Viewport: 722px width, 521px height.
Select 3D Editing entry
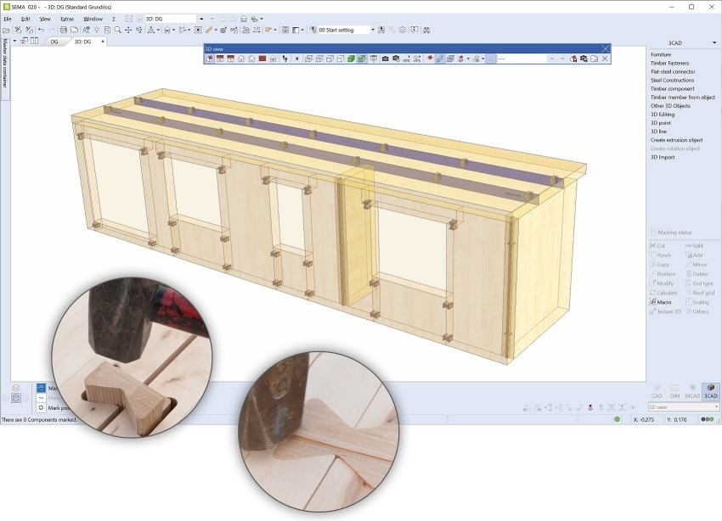663,115
